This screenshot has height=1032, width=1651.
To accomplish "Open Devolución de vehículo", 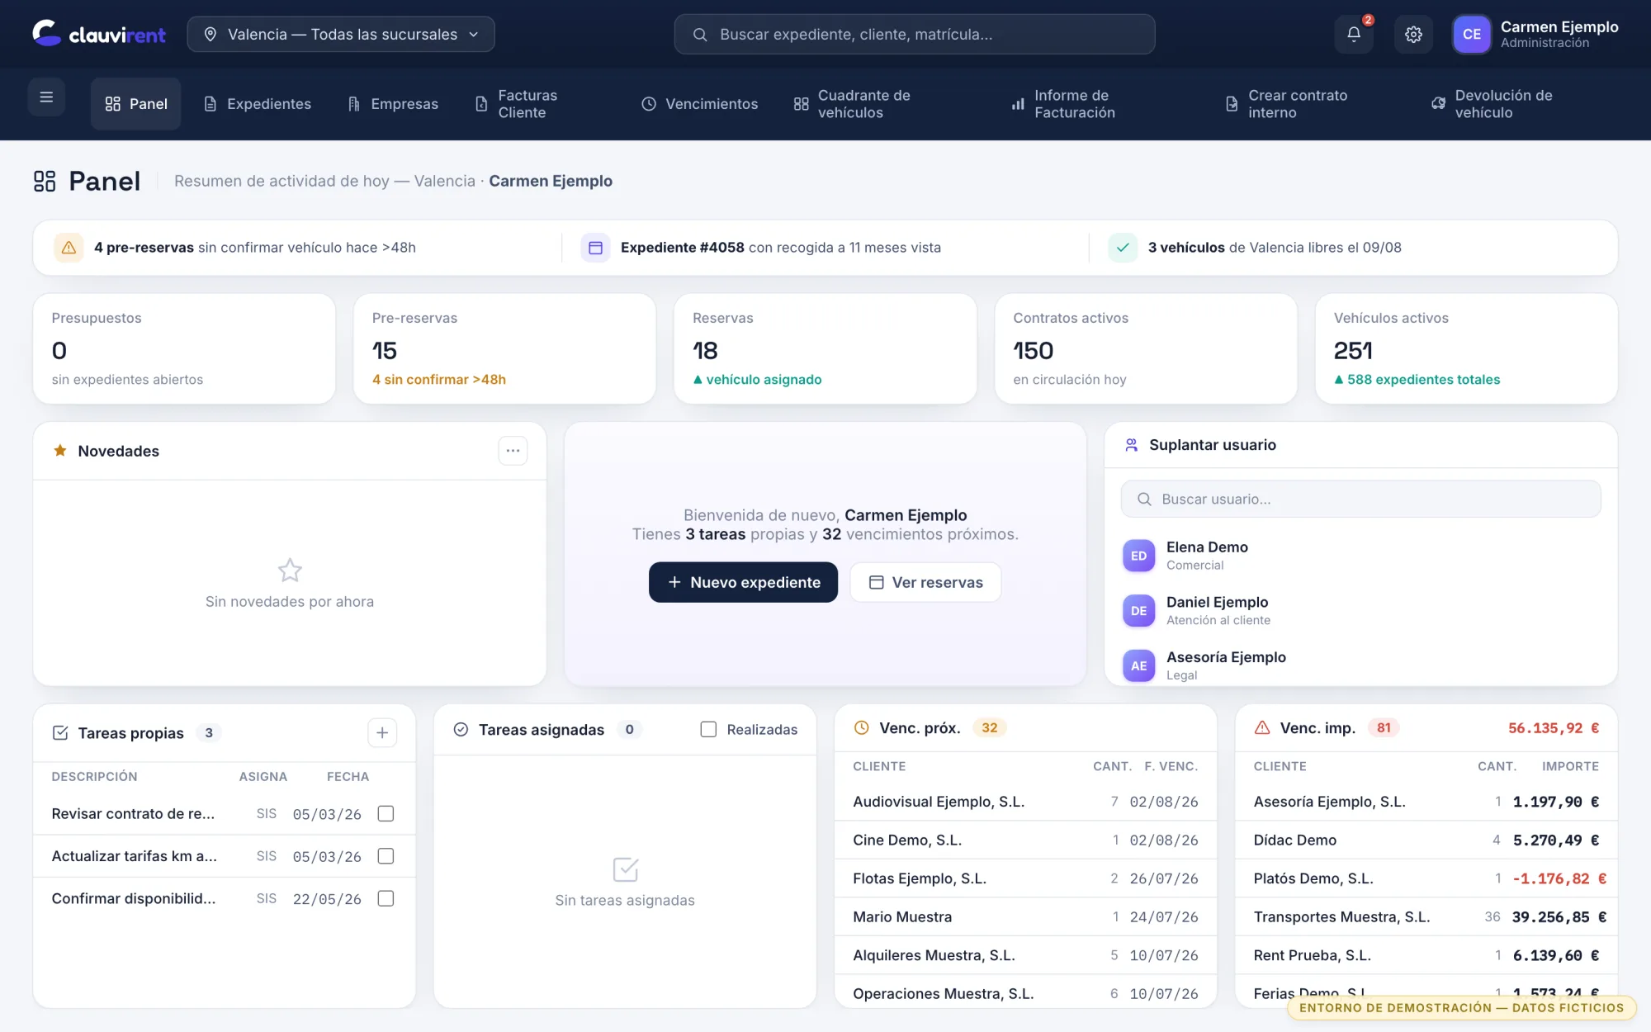I will coord(1492,104).
